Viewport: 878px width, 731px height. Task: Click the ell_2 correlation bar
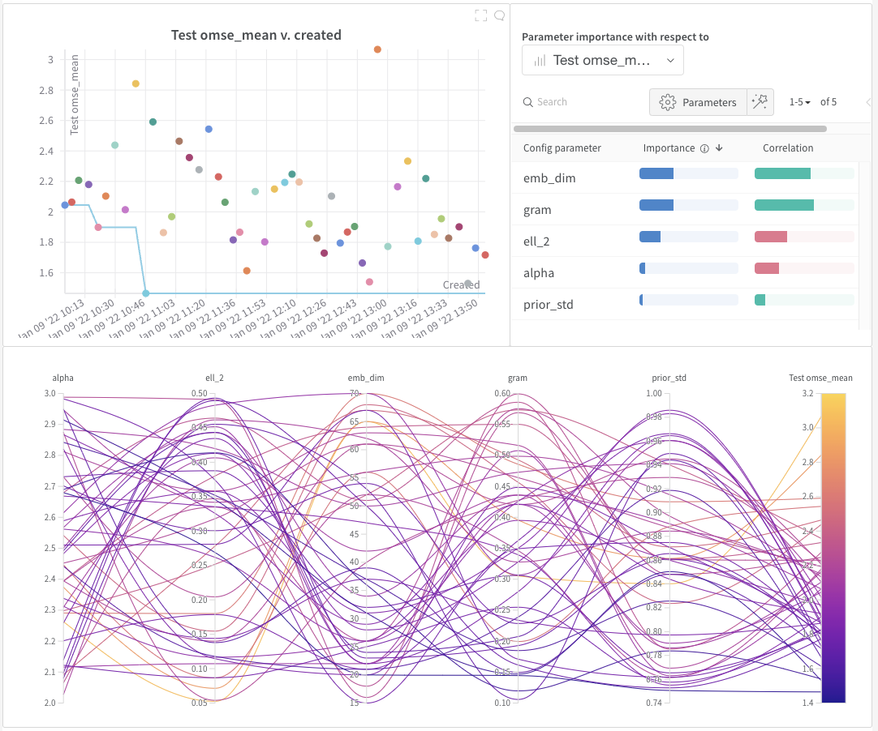804,237
